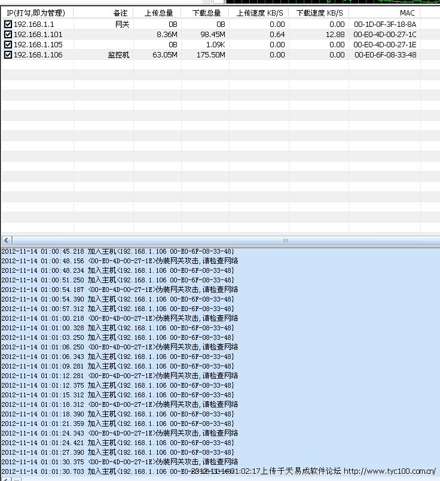
Task: Click the 下载总量 column header
Action: 207,13
